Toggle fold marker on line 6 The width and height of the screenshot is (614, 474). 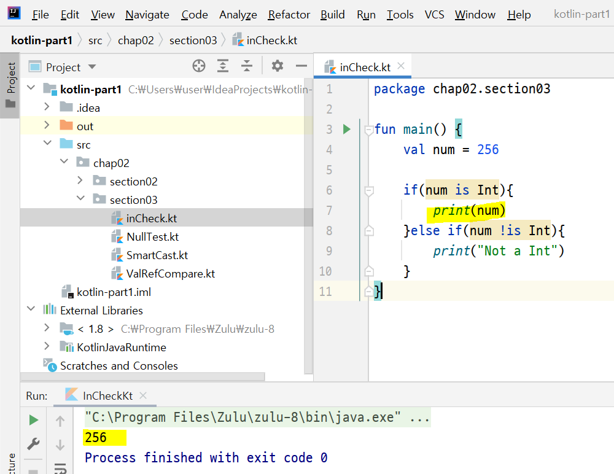click(x=368, y=191)
